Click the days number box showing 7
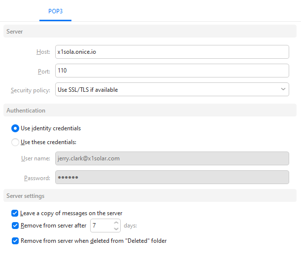Screen dimensions: 301x266 click(101, 226)
